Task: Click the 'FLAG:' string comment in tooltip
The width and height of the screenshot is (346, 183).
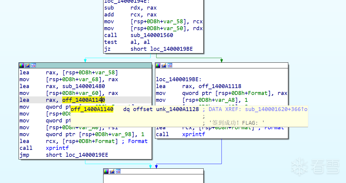Action: (x=250, y=123)
